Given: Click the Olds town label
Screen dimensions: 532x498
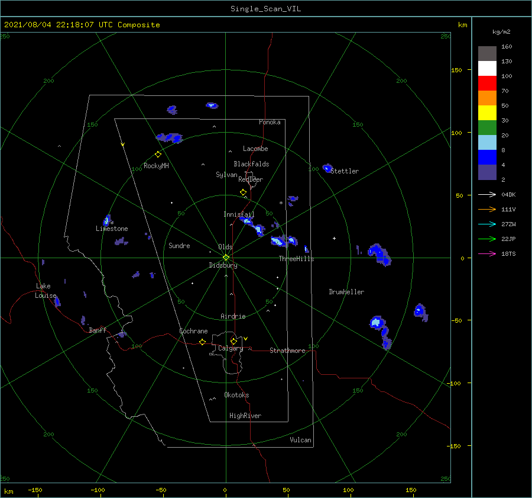Looking at the screenshot, I should [x=225, y=247].
